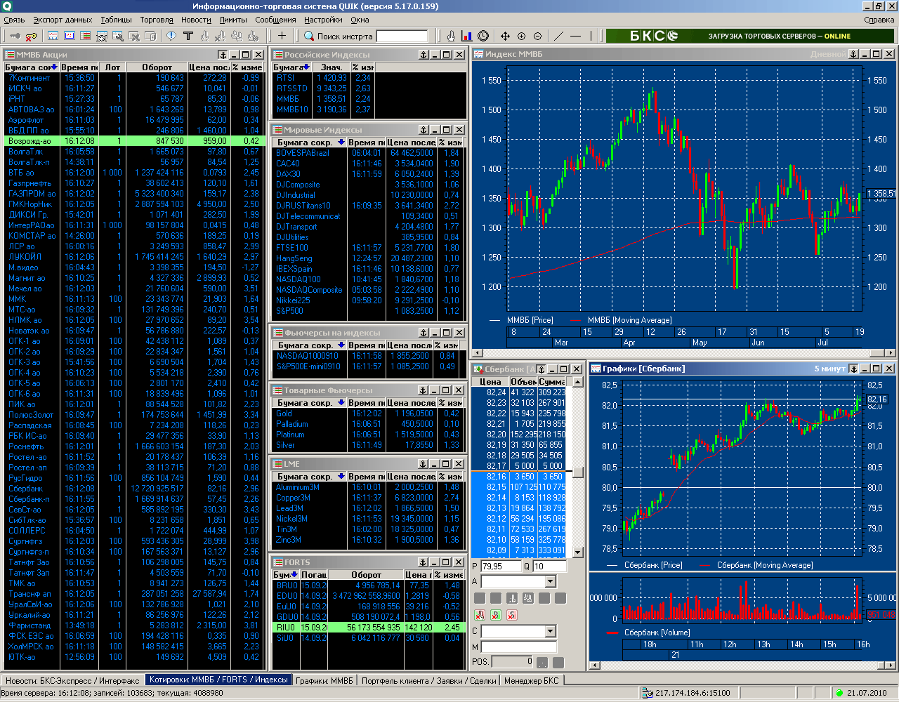Click pin icon of FORTS window
Viewport: 899px width, 702px height.
[x=424, y=562]
